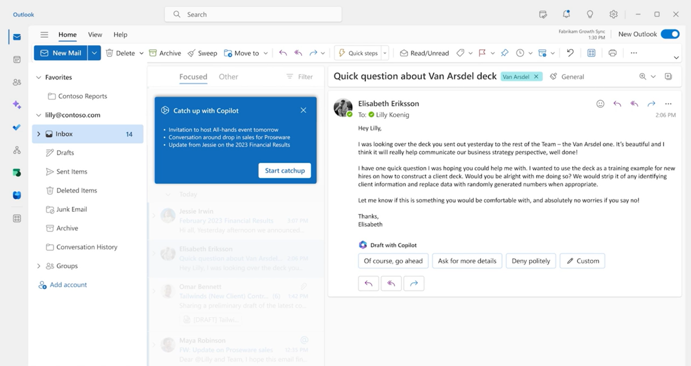
Task: Expand the ribbon with chevron at right
Action: coord(676,58)
